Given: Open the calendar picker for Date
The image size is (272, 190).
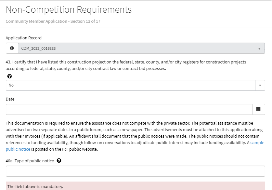Looking at the screenshot, I should point(258,109).
